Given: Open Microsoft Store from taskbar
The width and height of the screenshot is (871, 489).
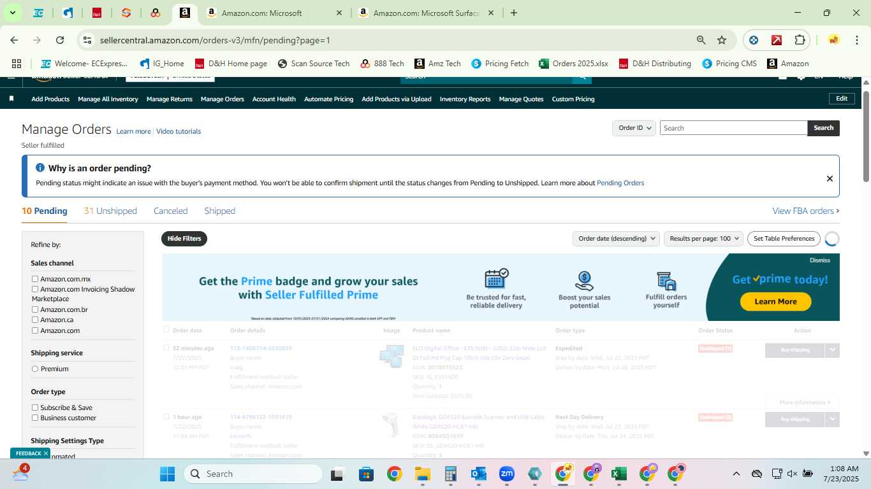Looking at the screenshot, I should click(366, 474).
